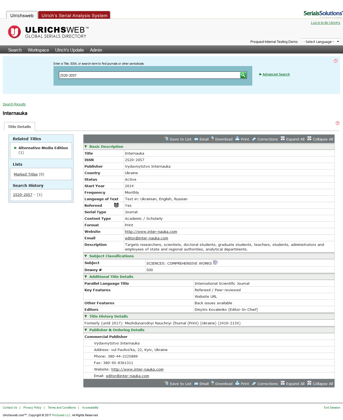Open the Accessibility footer link
The height and width of the screenshot is (420, 343).
90,408
